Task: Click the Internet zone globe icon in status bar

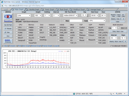Action: [74, 94]
